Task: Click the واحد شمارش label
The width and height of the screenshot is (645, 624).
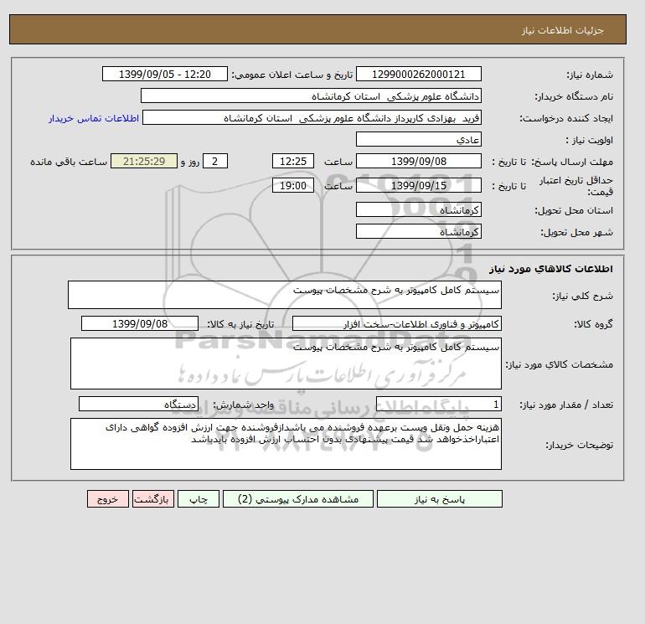Action: click(x=243, y=405)
